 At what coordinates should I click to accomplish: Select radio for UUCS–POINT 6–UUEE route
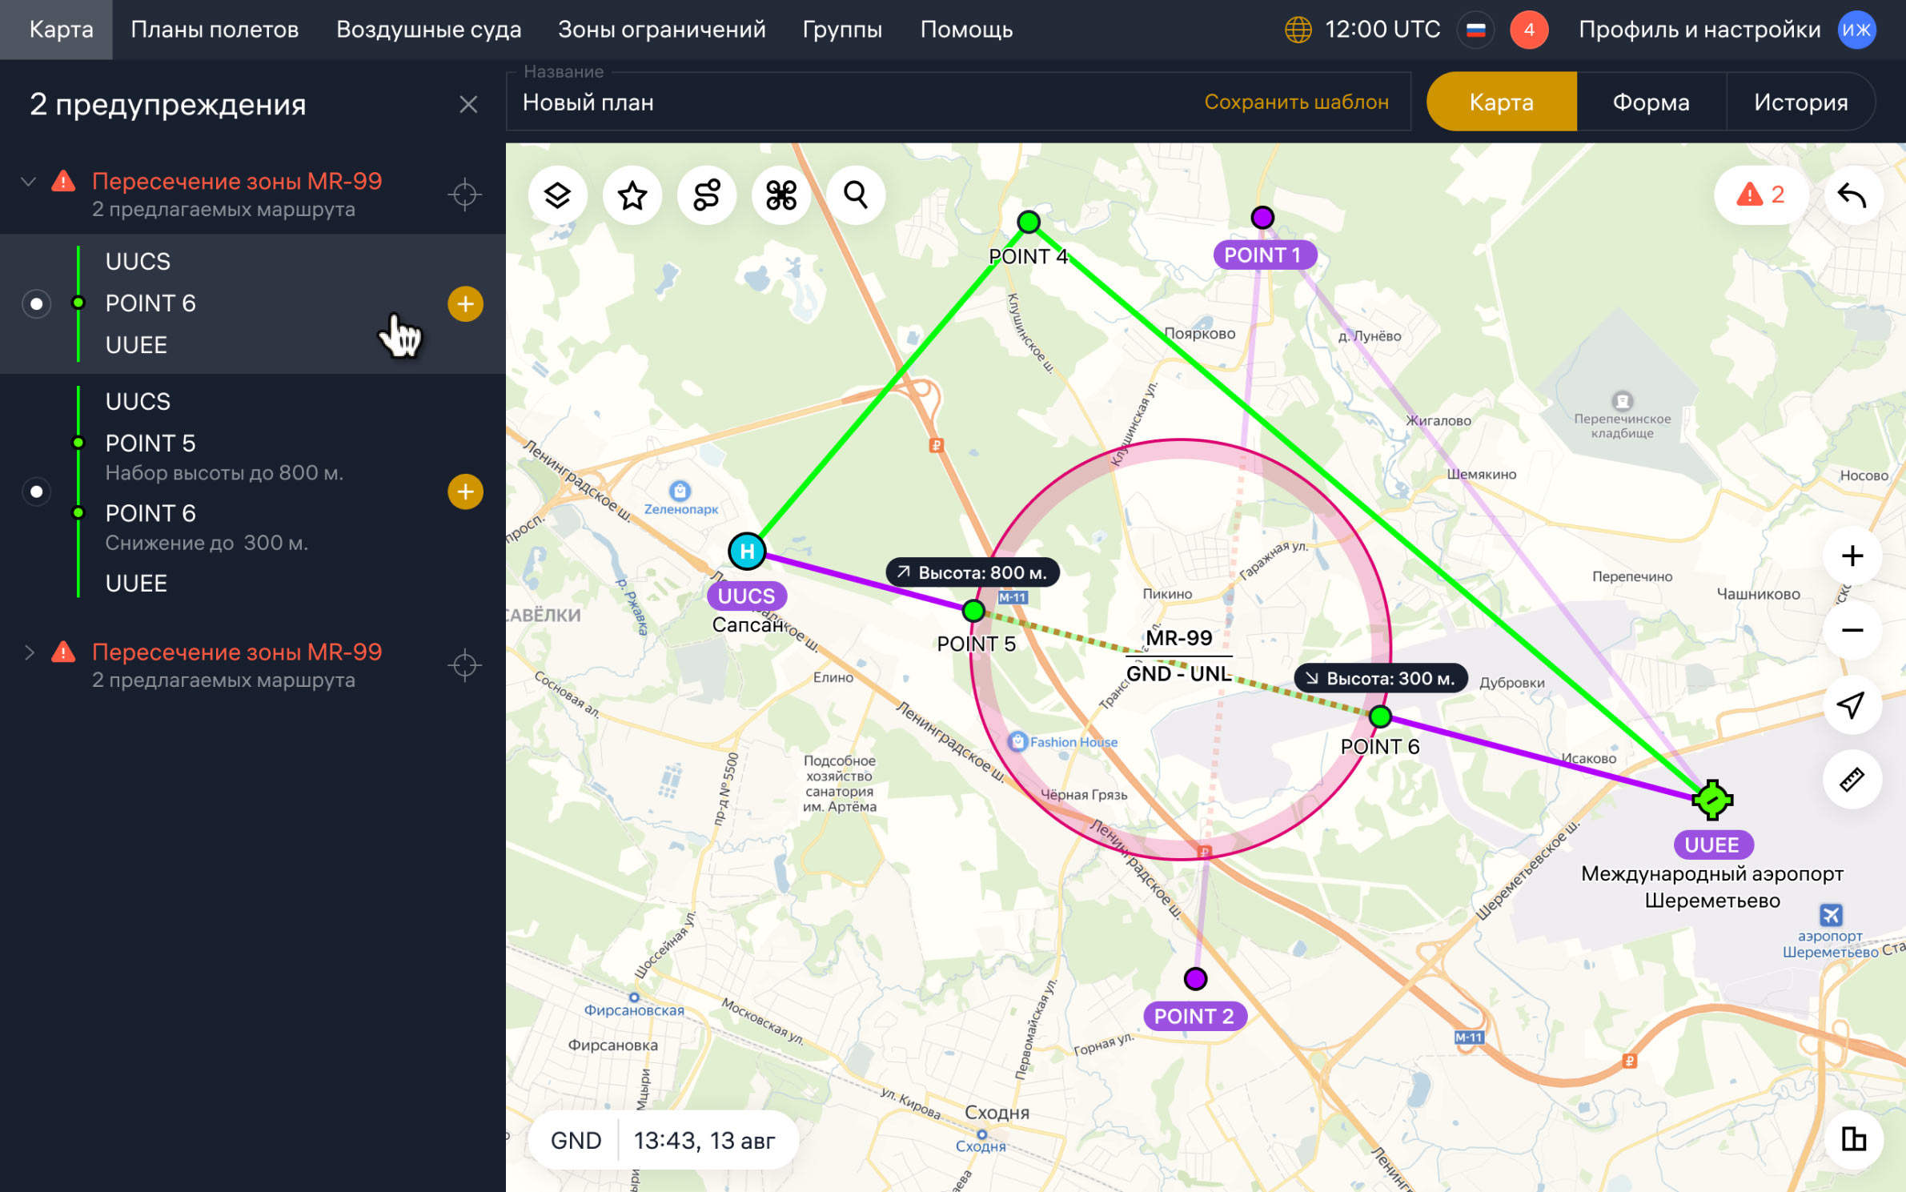pyautogui.click(x=36, y=304)
